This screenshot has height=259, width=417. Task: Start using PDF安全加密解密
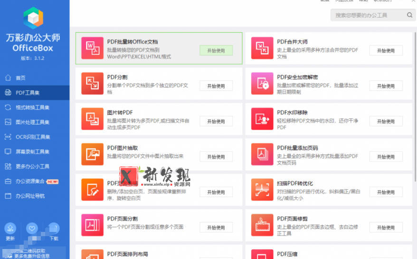(386, 86)
